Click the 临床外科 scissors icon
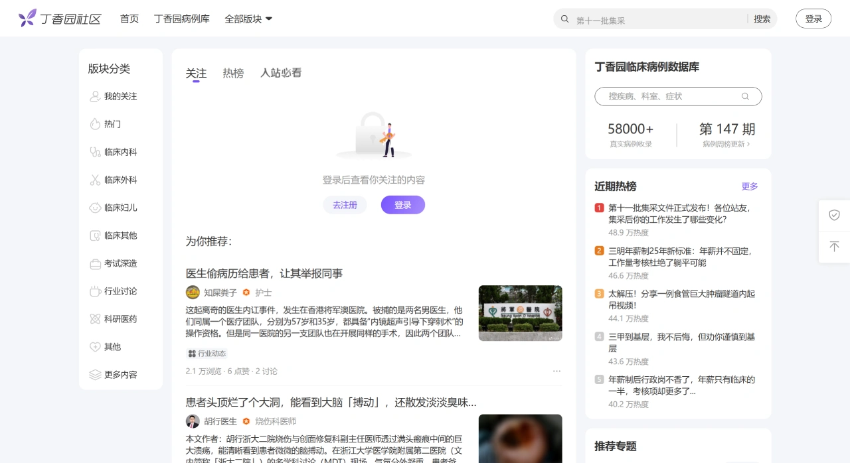This screenshot has height=463, width=850. coord(95,180)
